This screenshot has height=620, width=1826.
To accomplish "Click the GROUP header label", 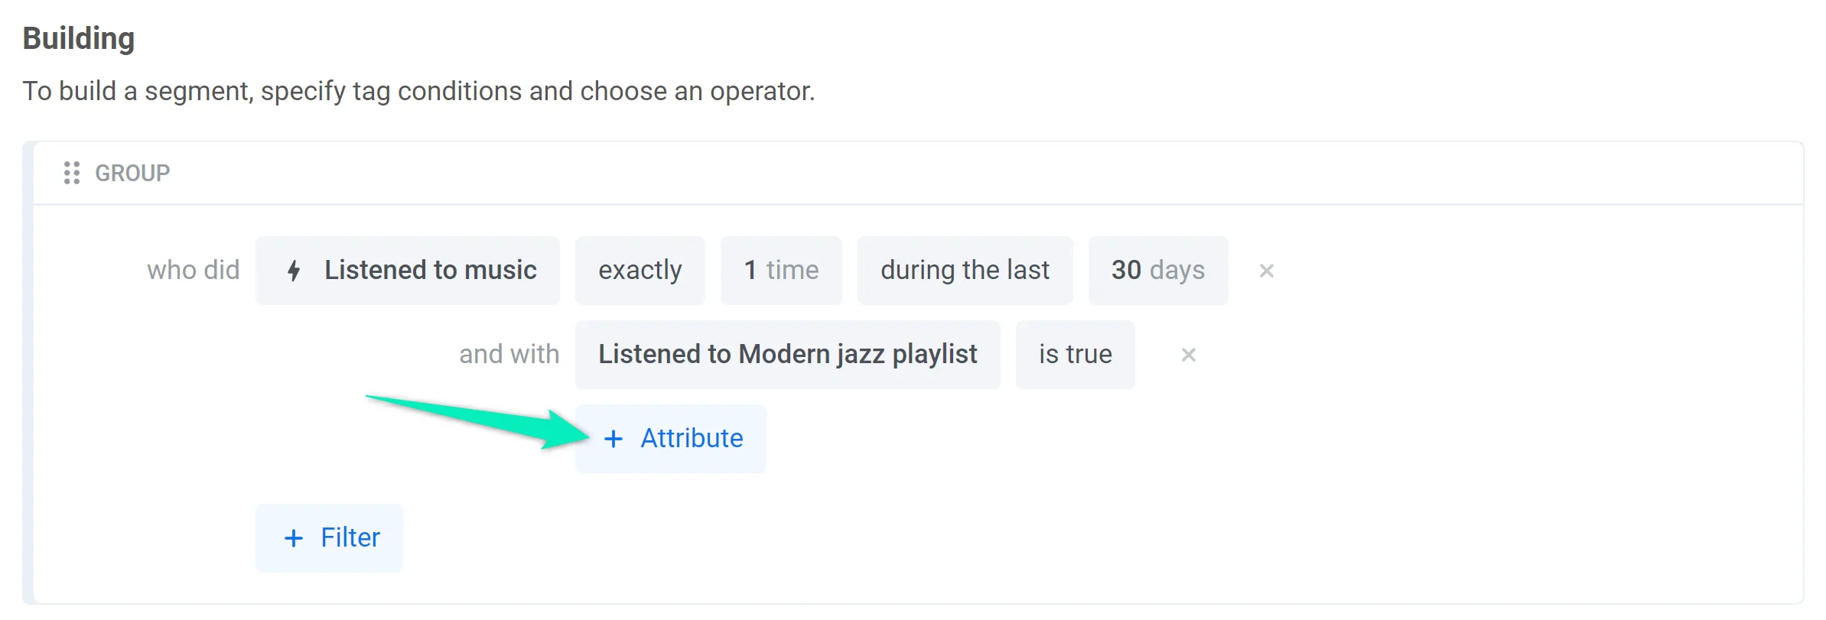I will pyautogui.click(x=132, y=173).
